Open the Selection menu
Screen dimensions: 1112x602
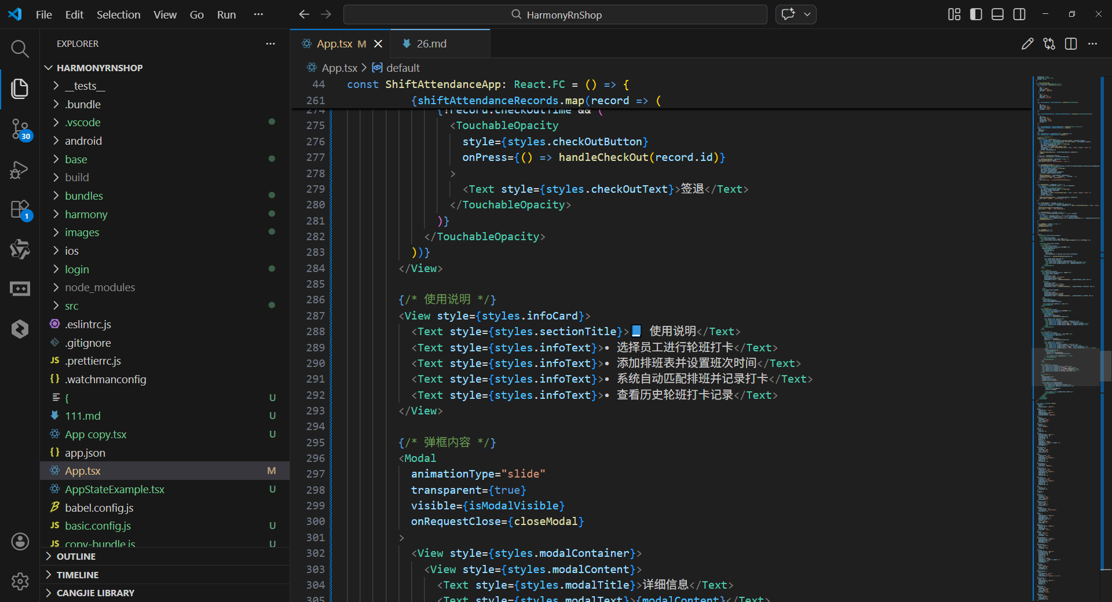click(x=118, y=14)
